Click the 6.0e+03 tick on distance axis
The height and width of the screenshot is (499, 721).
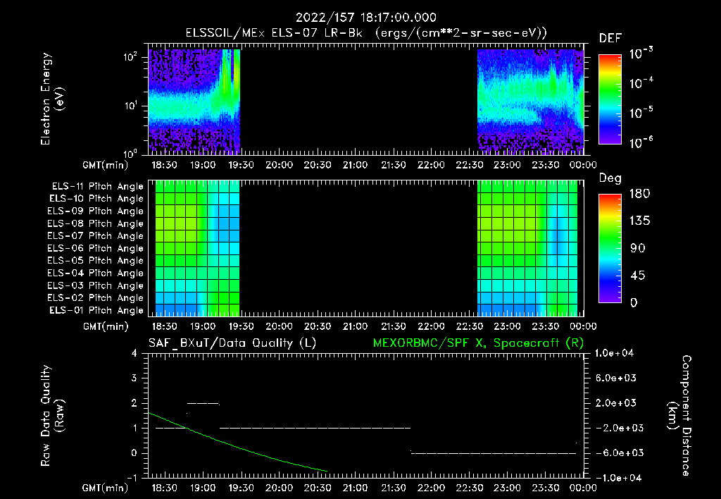(616, 378)
